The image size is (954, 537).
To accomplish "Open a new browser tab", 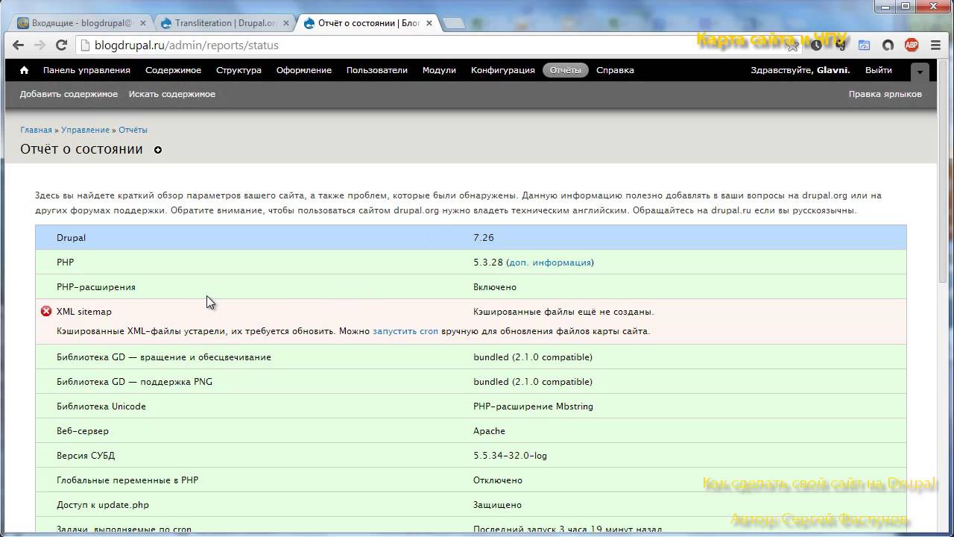I will tap(454, 23).
